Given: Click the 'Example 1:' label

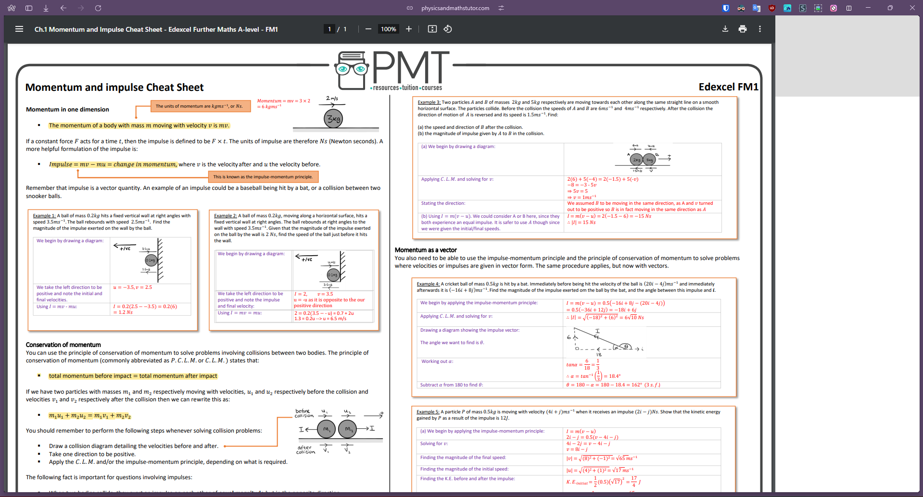Looking at the screenshot, I should pyautogui.click(x=44, y=216).
